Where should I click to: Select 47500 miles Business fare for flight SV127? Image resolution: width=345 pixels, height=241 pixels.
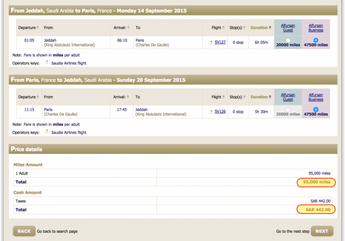click(316, 40)
